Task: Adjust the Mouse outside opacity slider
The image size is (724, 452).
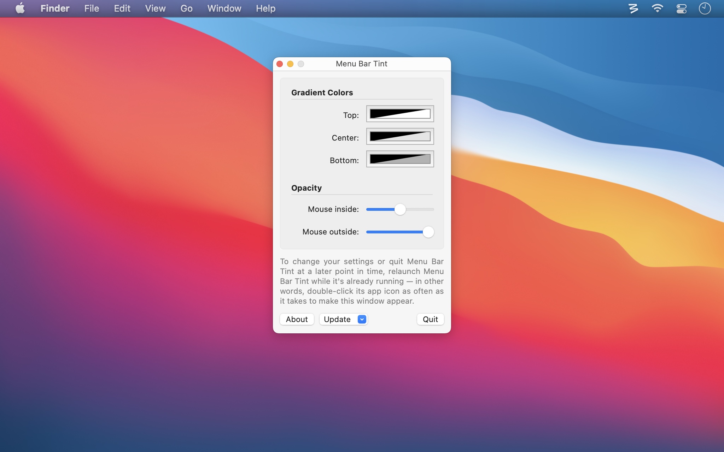Action: click(428, 232)
